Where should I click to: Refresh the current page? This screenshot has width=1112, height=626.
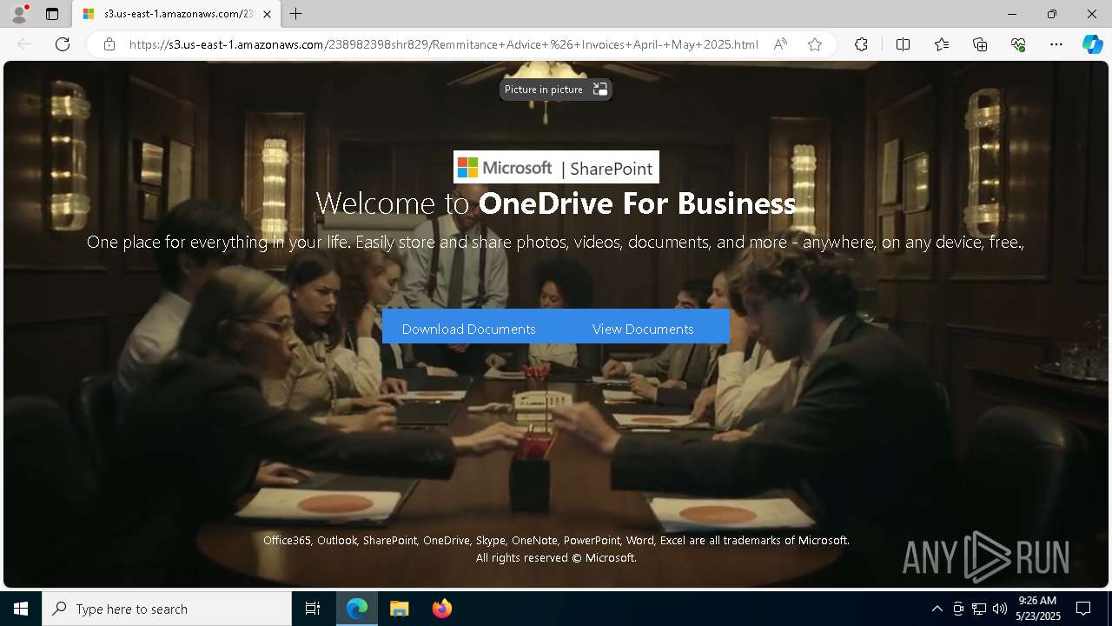(63, 44)
